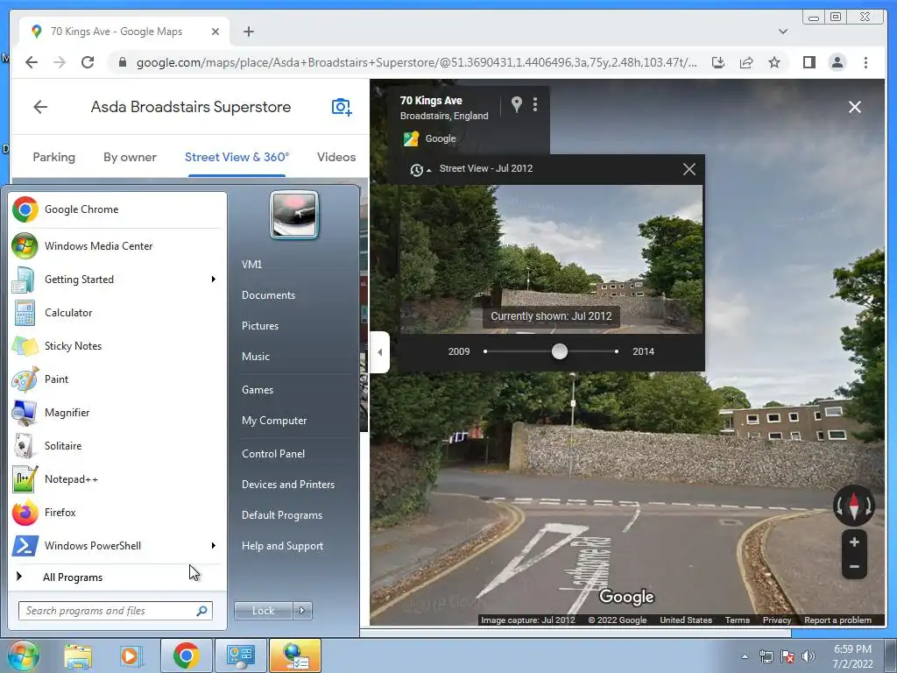Go back from Asda Broadstairs Superstore panel
Viewport: 897px width, 673px height.
click(40, 106)
